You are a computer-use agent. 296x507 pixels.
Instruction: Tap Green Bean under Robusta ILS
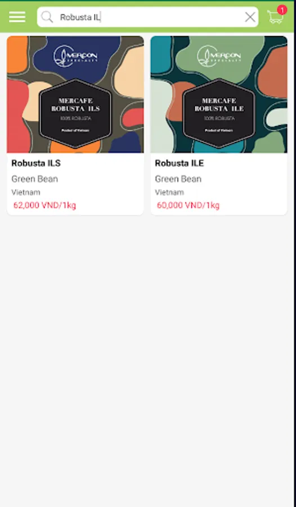pos(34,179)
